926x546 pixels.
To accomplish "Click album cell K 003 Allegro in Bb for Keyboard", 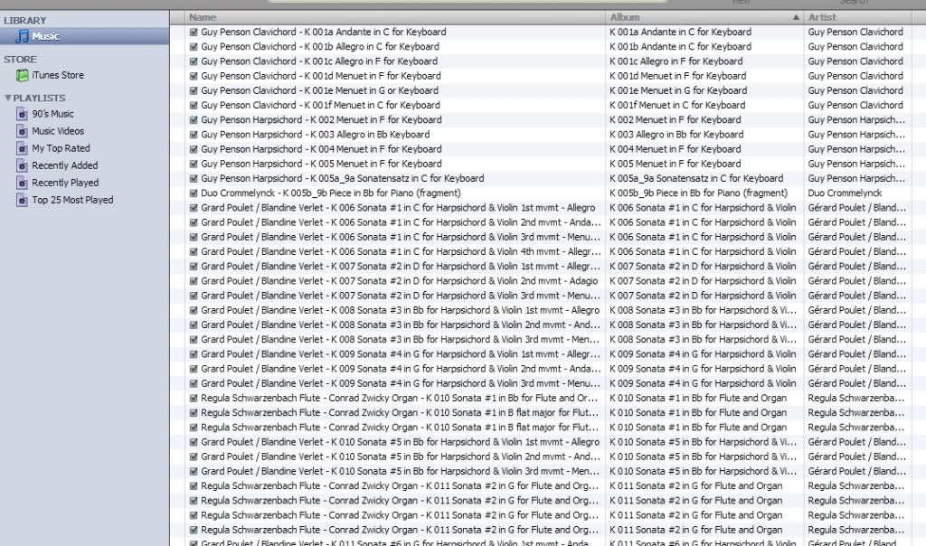I will (x=676, y=135).
